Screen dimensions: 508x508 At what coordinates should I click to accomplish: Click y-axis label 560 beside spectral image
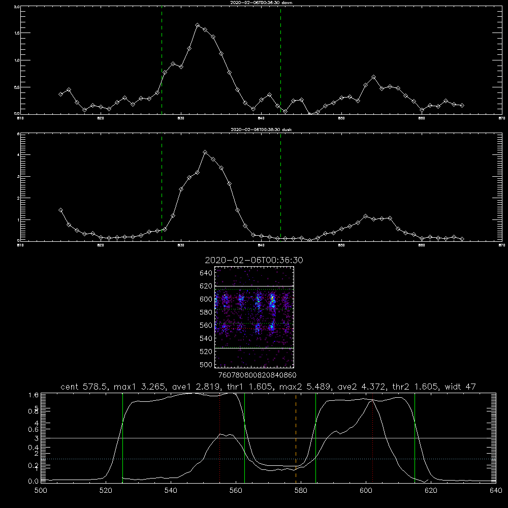tap(206, 325)
